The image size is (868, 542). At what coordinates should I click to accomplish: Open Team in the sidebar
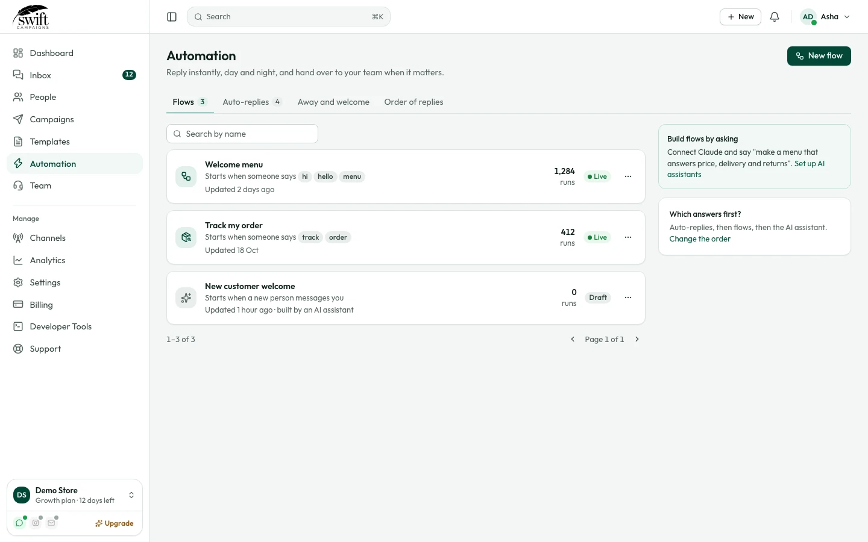click(x=75, y=185)
